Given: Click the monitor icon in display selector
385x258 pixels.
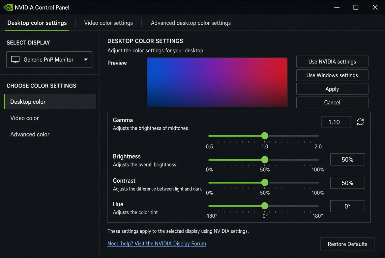Looking at the screenshot, I should pyautogui.click(x=15, y=60).
